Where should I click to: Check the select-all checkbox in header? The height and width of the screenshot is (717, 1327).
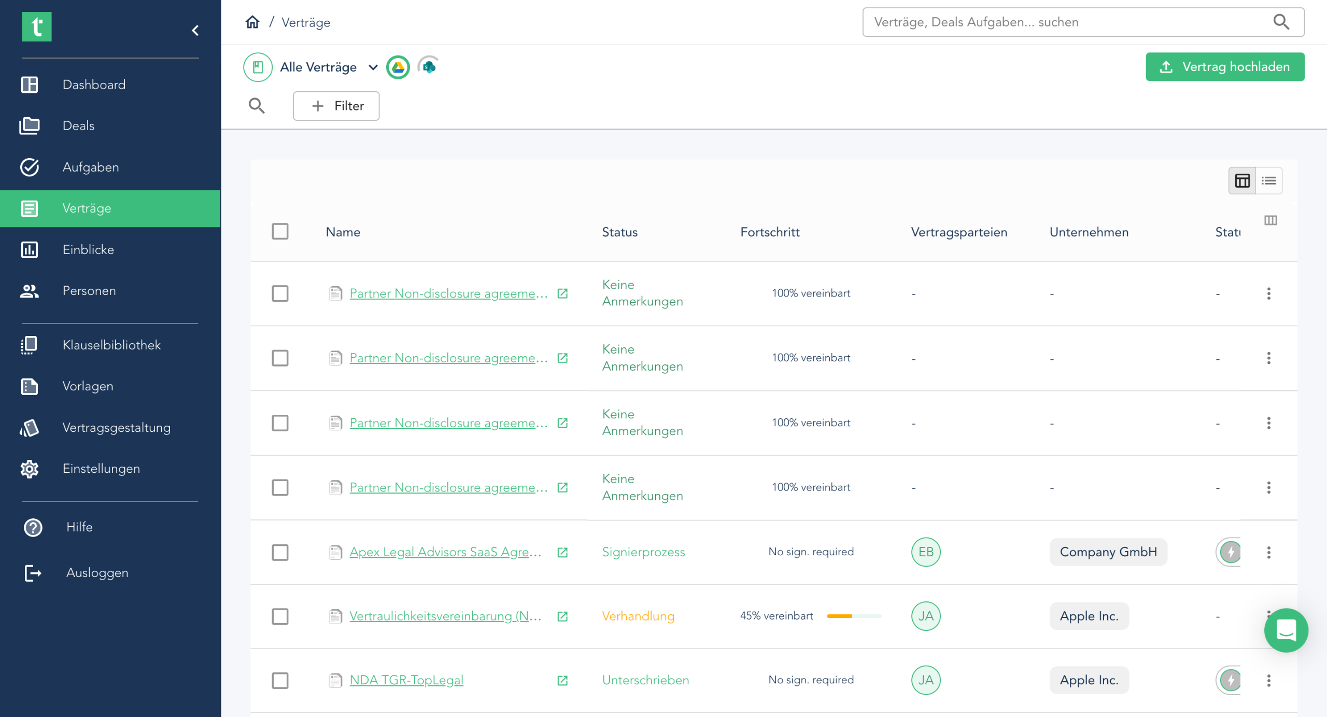(280, 231)
